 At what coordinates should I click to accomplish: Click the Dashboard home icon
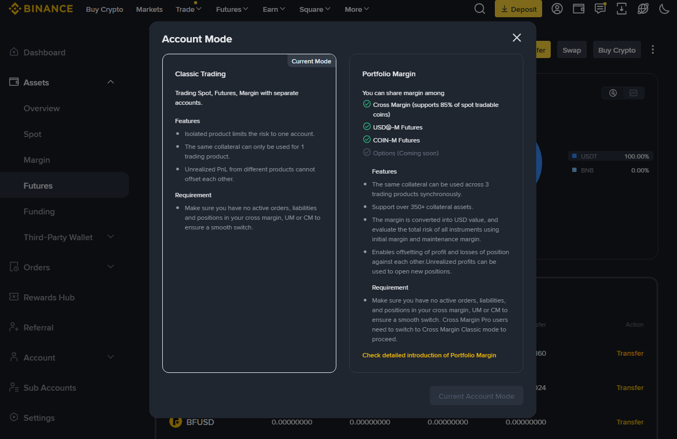(x=14, y=52)
